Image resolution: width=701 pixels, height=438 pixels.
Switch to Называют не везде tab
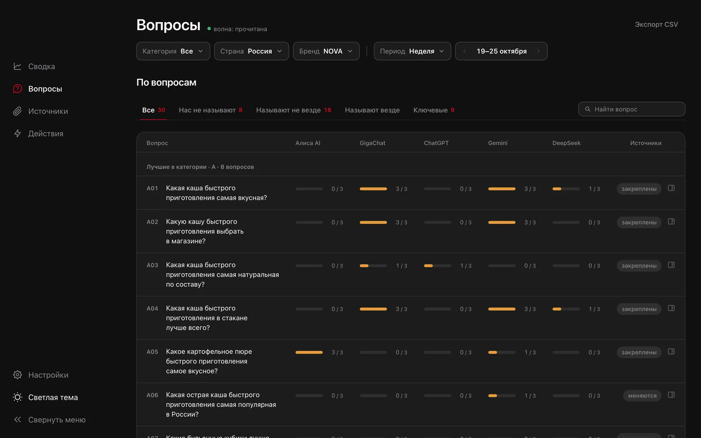coord(294,110)
